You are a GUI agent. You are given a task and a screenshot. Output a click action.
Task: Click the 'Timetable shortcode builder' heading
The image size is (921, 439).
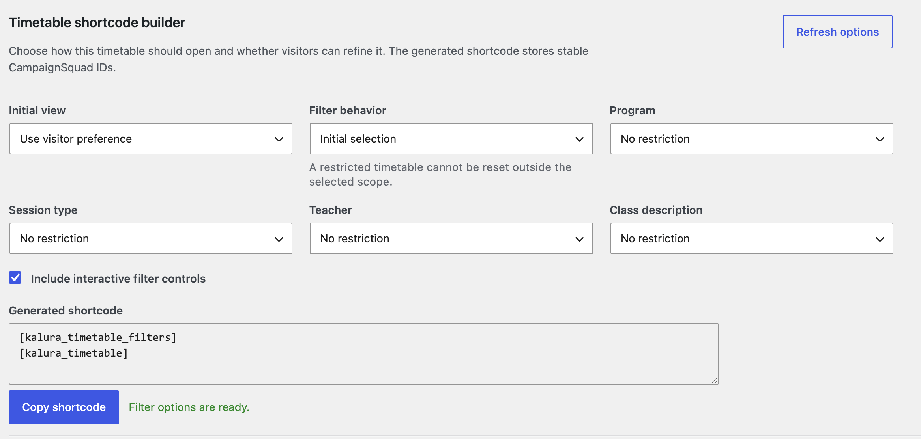tap(97, 22)
